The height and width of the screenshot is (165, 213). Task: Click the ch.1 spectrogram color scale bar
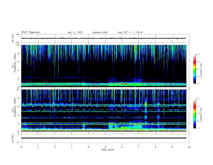(194, 69)
